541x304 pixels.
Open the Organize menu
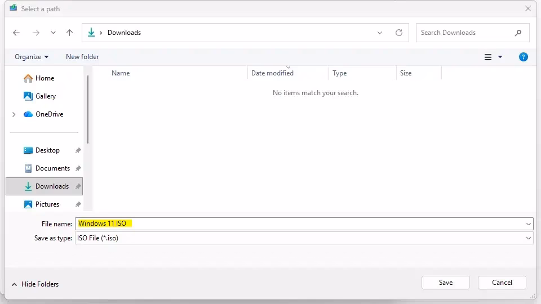[x=32, y=57]
